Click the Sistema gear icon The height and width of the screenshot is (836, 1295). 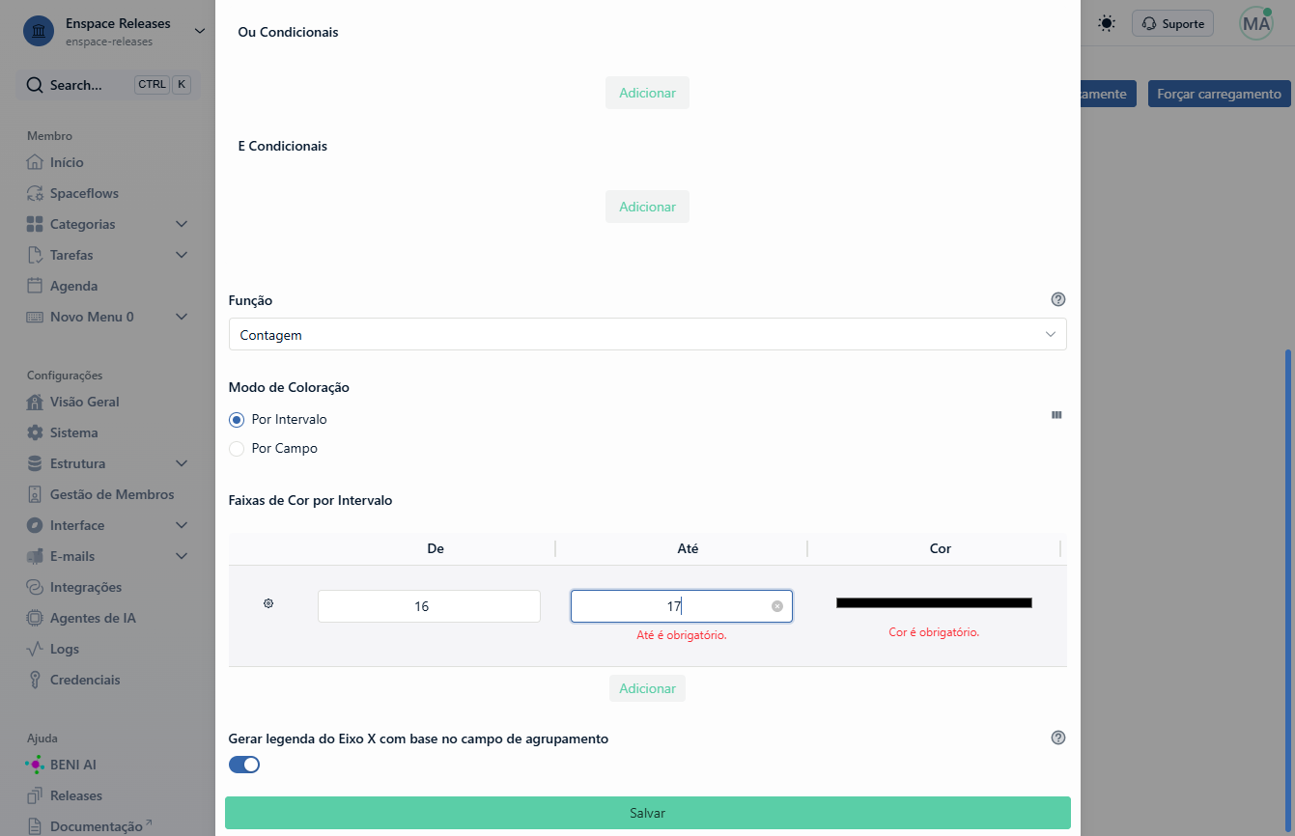pos(35,432)
